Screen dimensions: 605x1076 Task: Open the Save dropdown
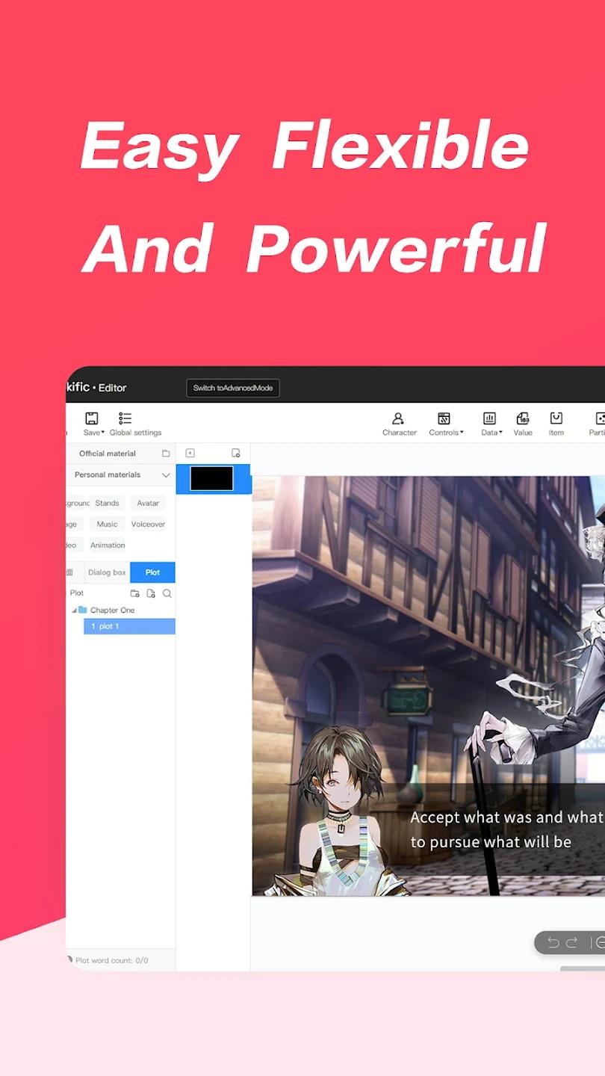tap(93, 423)
